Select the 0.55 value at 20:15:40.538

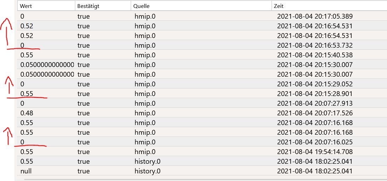tap(27, 55)
